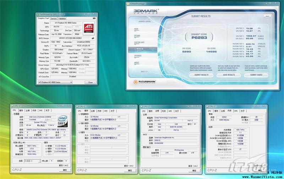The width and height of the screenshot is (284, 179).
Task: Go to OPTIONS in 3DMark Vantage sidebar
Action: (137, 36)
